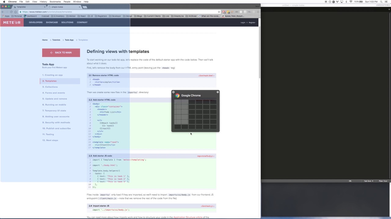Click Plain Text syntax in Sublime status bar

(x=383, y=181)
